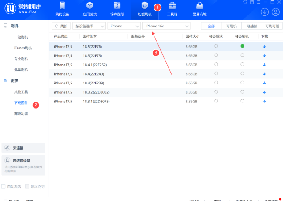This screenshot has height=201, width=285.
Task: Open 爱思商城 store icon
Action: [x=199, y=6]
